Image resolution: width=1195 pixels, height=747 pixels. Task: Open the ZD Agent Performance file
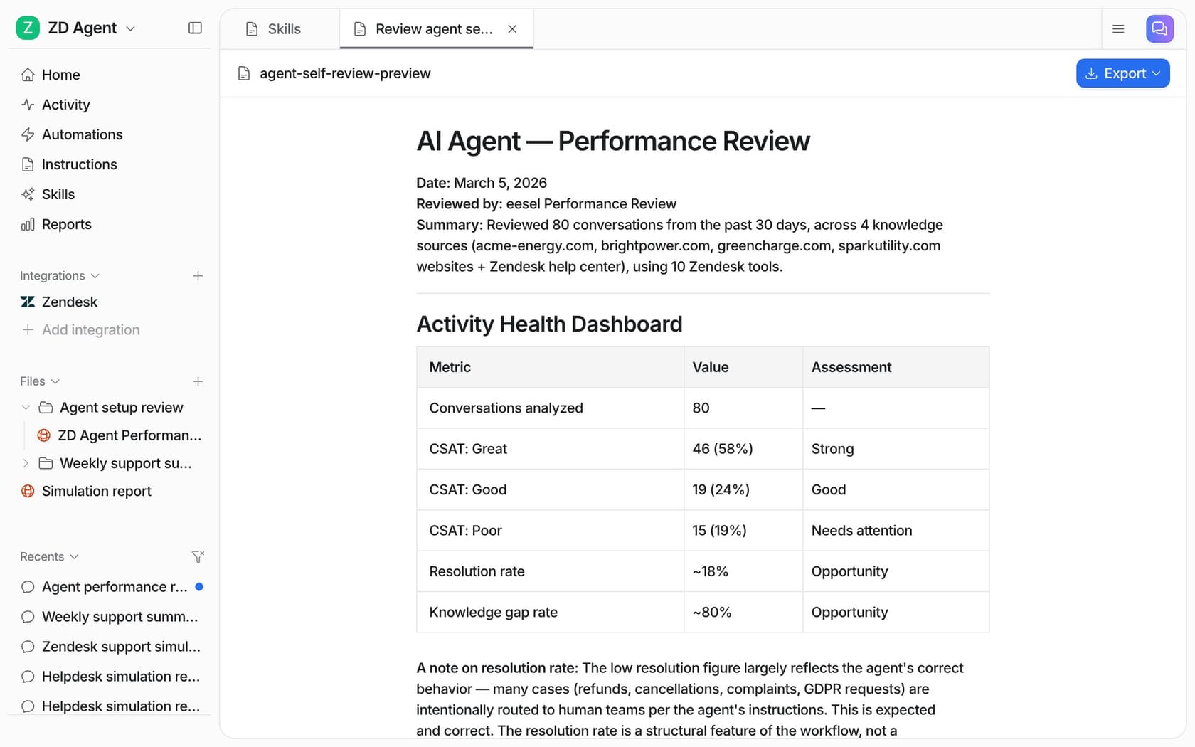(129, 435)
